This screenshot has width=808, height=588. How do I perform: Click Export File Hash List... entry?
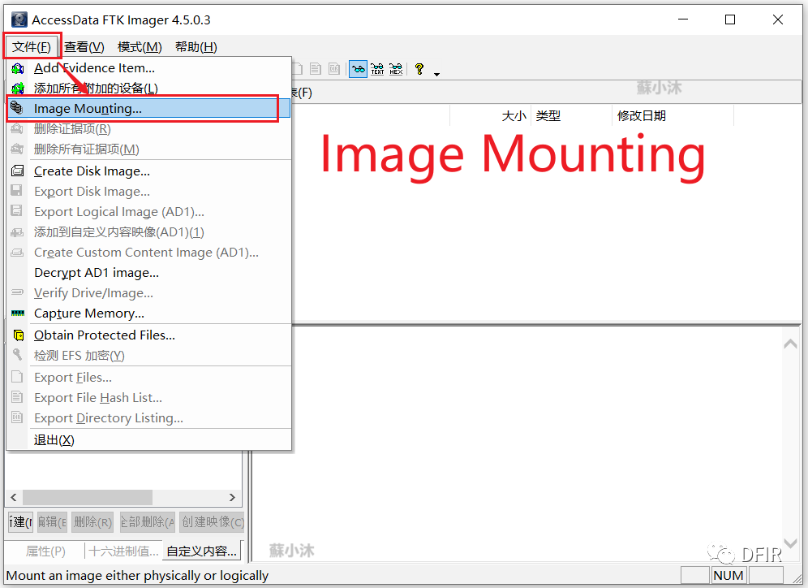pyautogui.click(x=149, y=398)
